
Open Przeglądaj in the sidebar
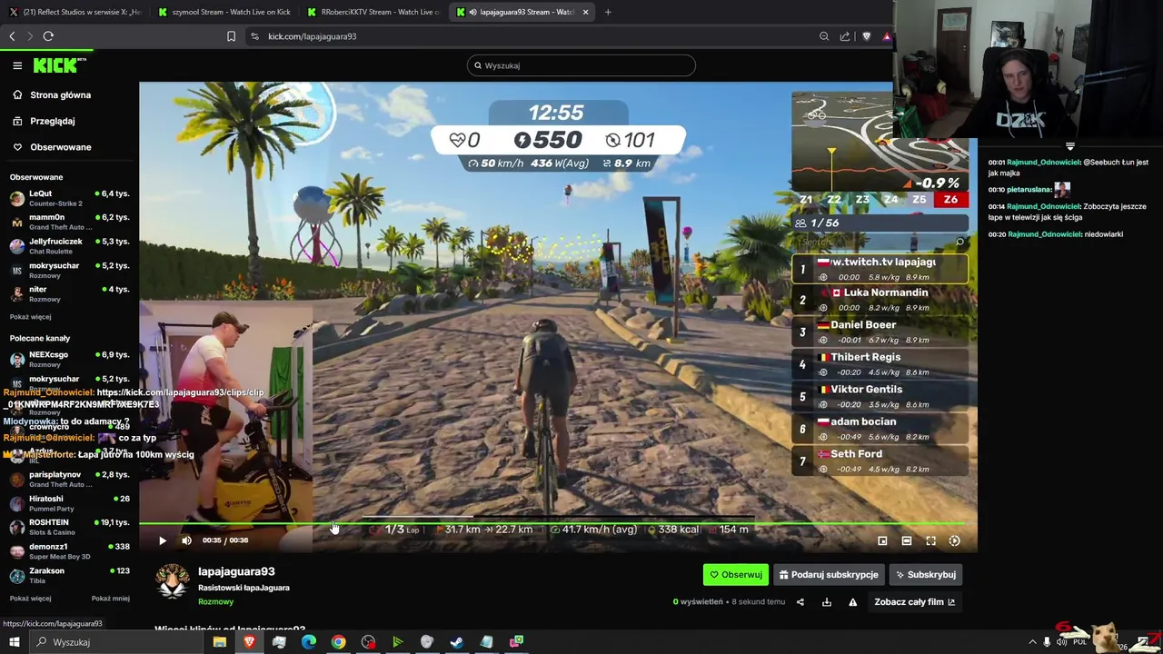(52, 121)
